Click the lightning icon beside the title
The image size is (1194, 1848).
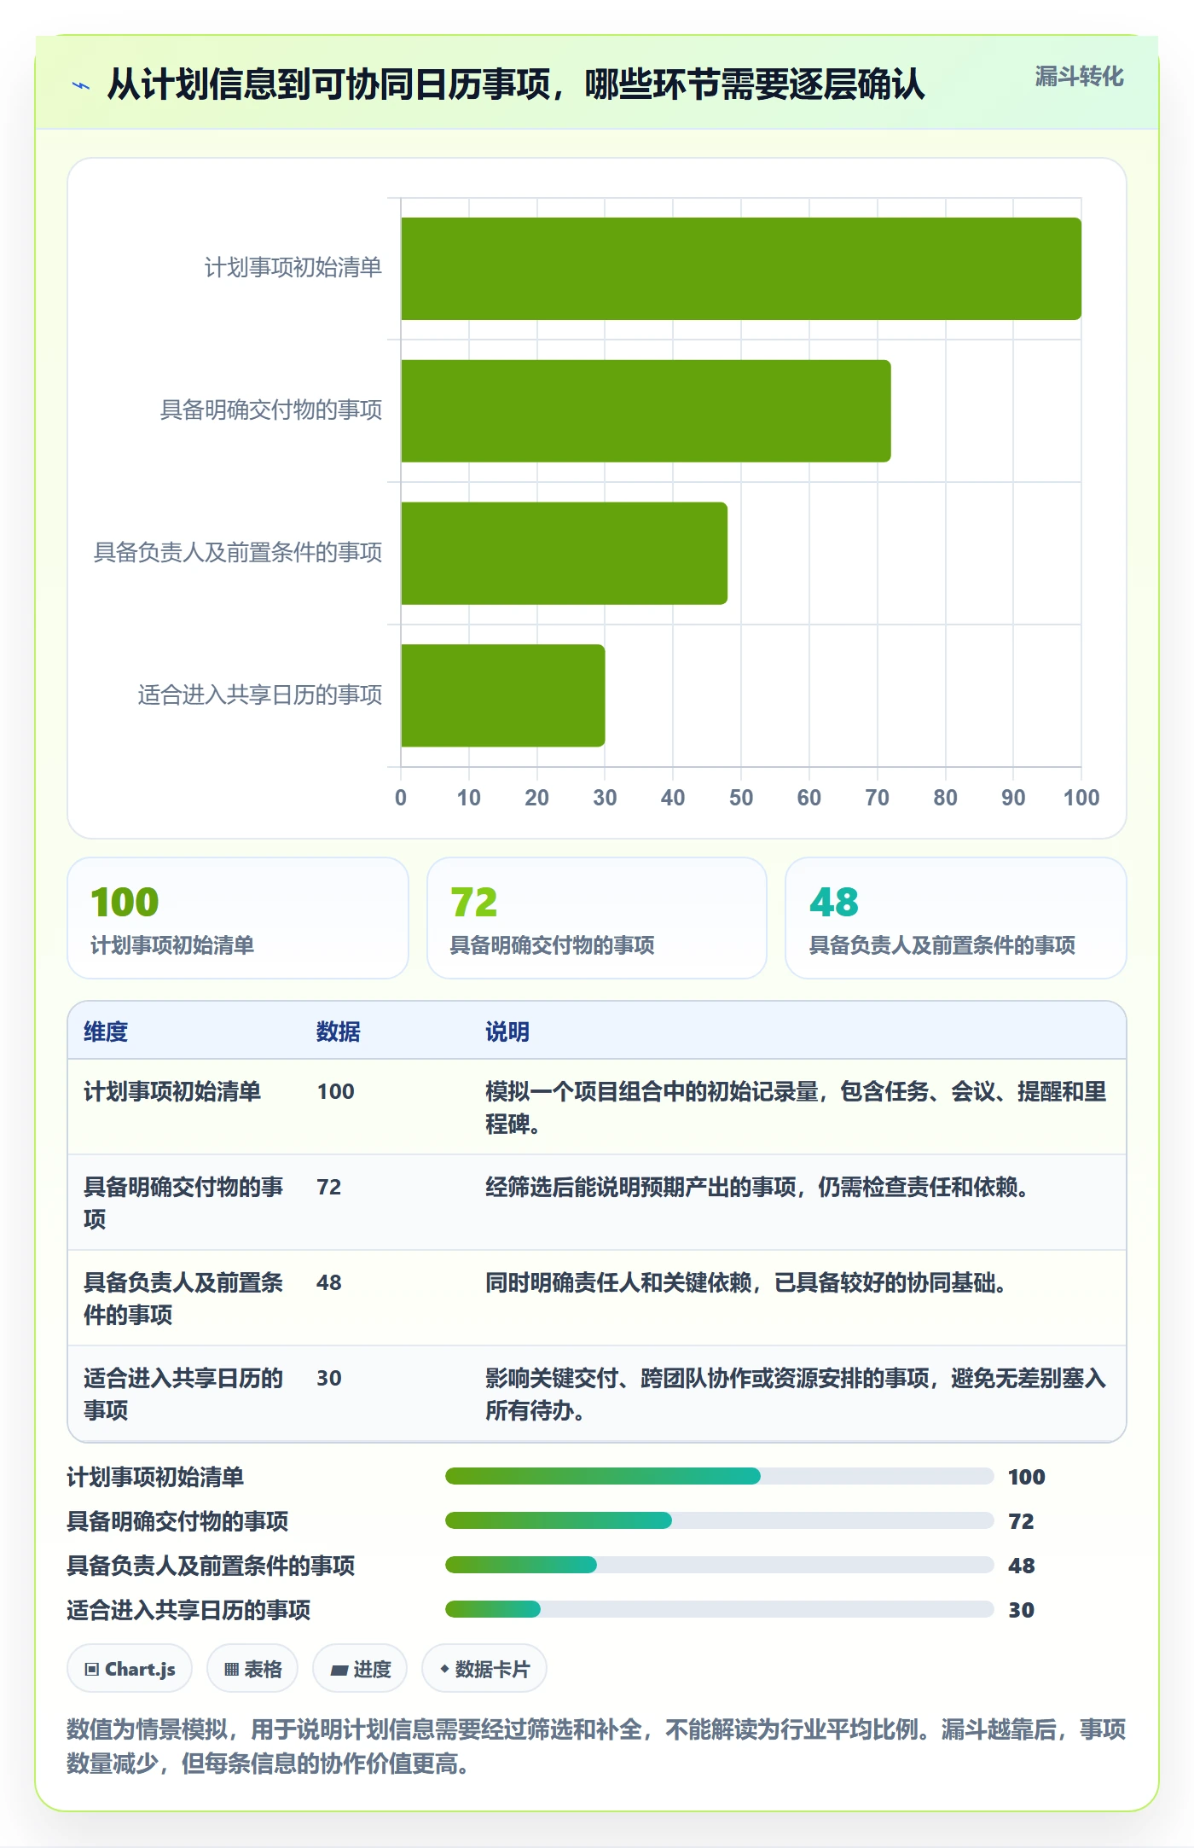[x=81, y=85]
